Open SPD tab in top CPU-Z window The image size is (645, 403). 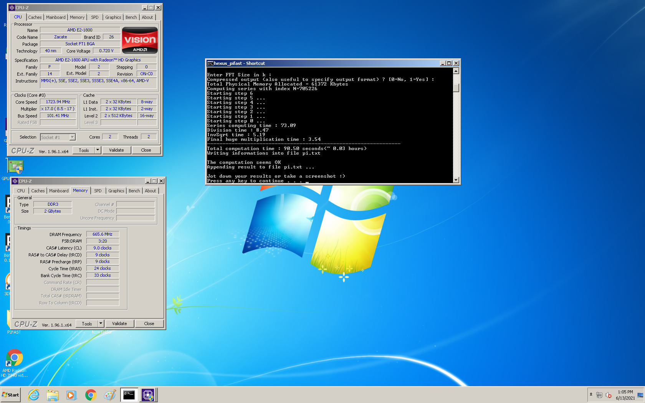95,17
